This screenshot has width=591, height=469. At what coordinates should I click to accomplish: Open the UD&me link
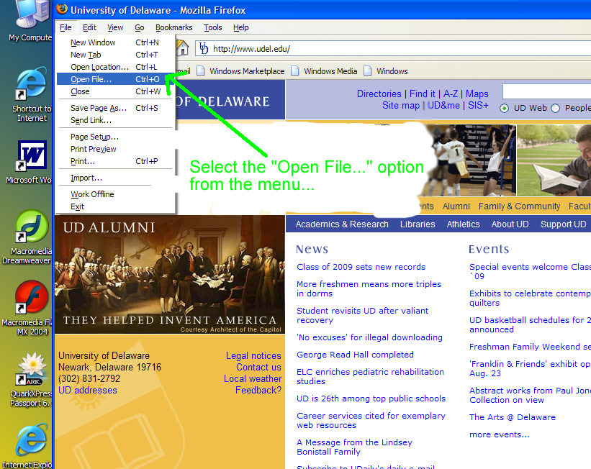click(443, 106)
